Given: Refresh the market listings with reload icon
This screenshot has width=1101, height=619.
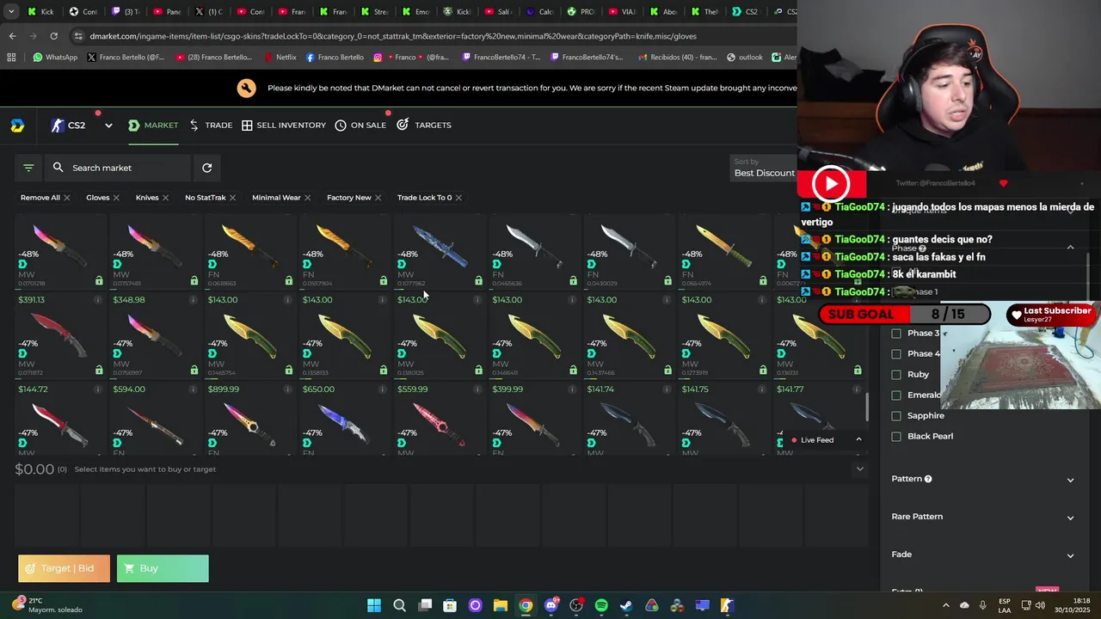Looking at the screenshot, I should tap(206, 168).
